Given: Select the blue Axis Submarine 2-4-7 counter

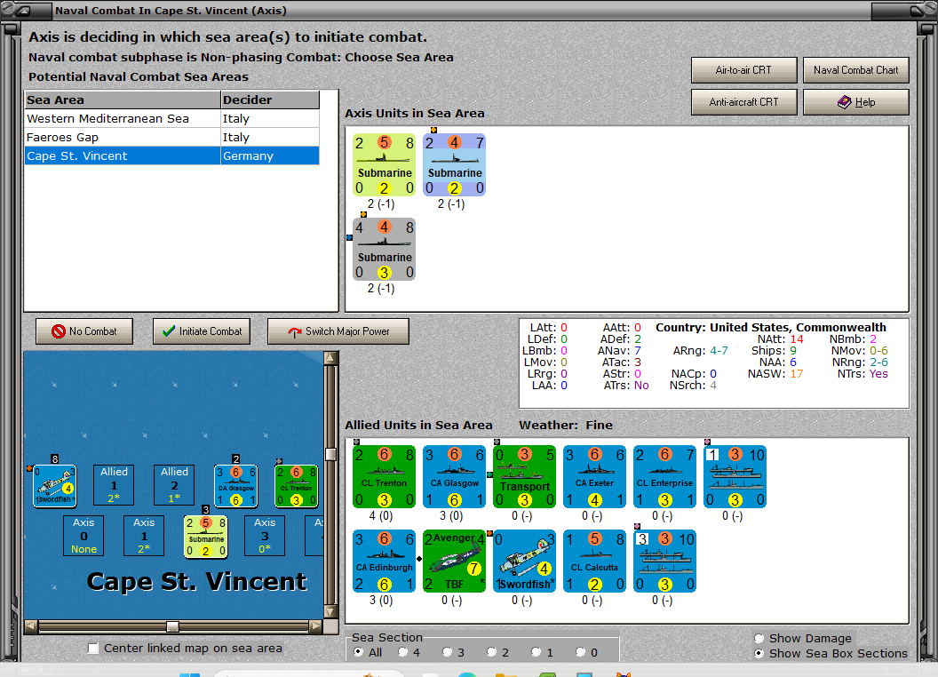Looking at the screenshot, I should [454, 165].
